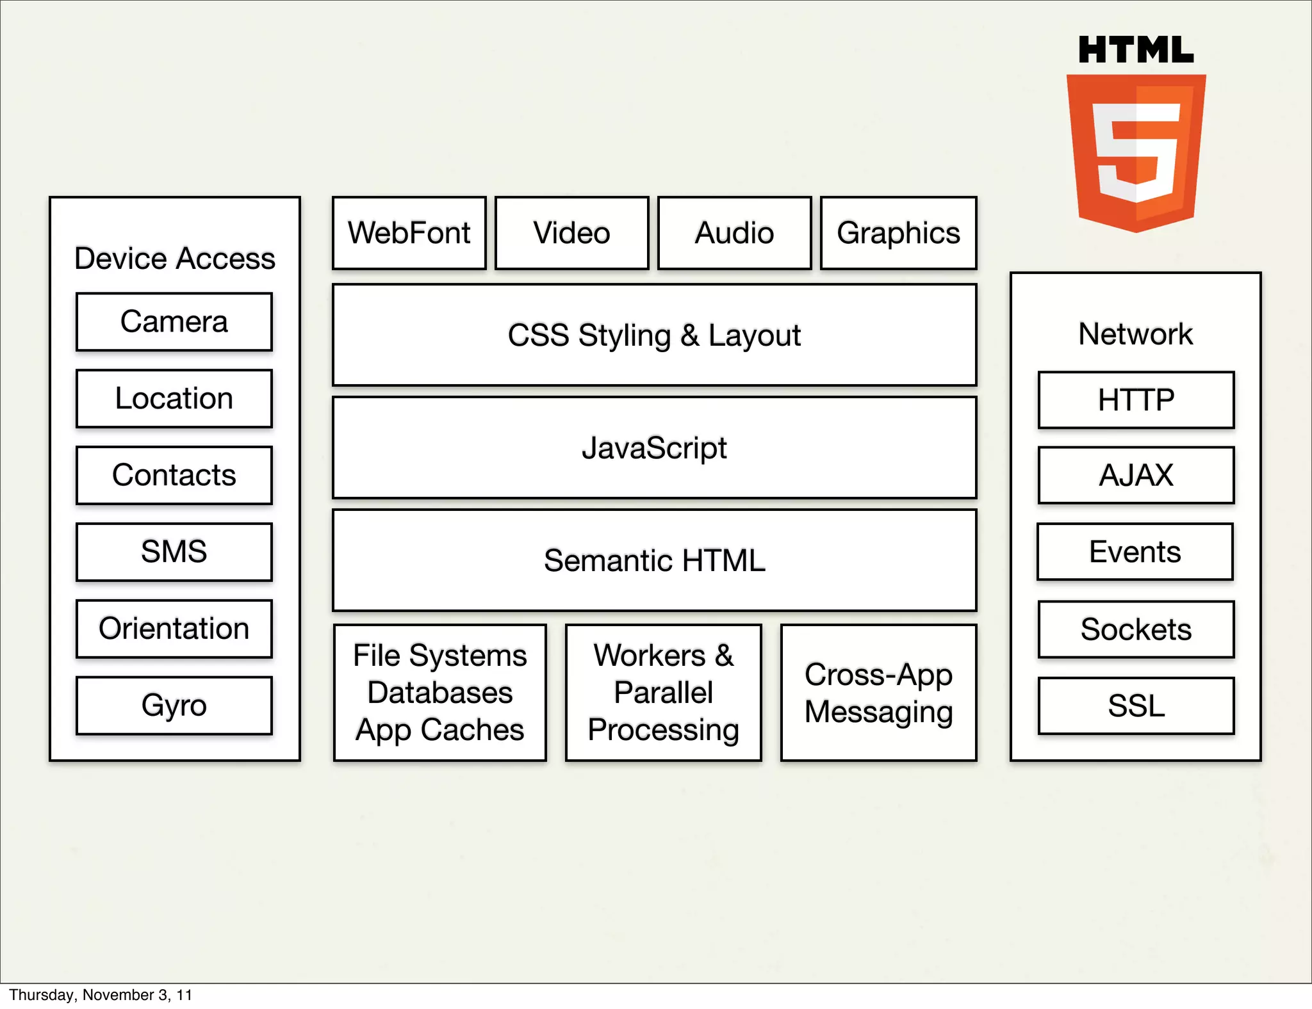Click the HTML wordmark above the shield
The width and height of the screenshot is (1312, 1009).
tap(1136, 50)
